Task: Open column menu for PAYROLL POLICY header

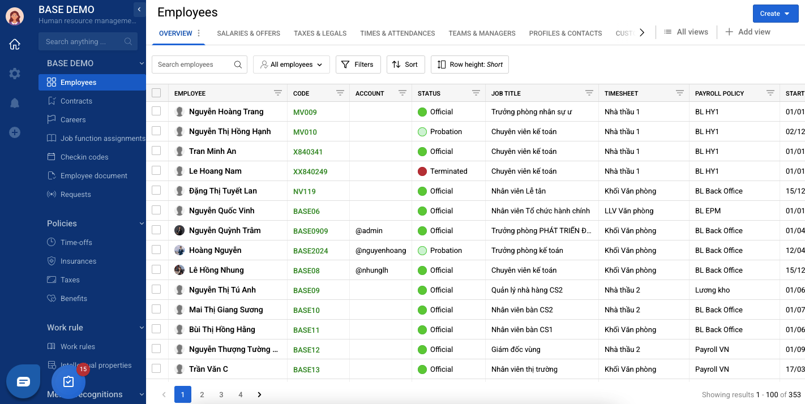Action: [x=770, y=93]
